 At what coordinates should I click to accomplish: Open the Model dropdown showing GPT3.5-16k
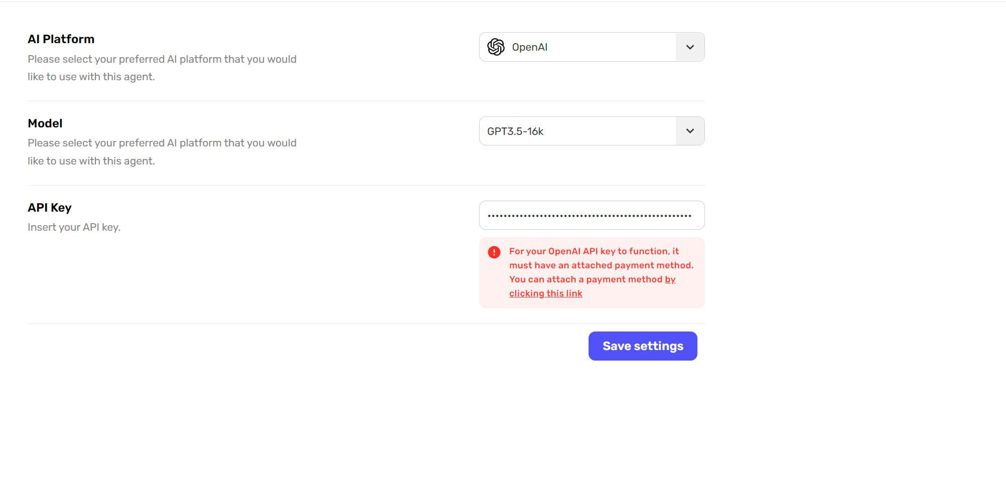[592, 131]
